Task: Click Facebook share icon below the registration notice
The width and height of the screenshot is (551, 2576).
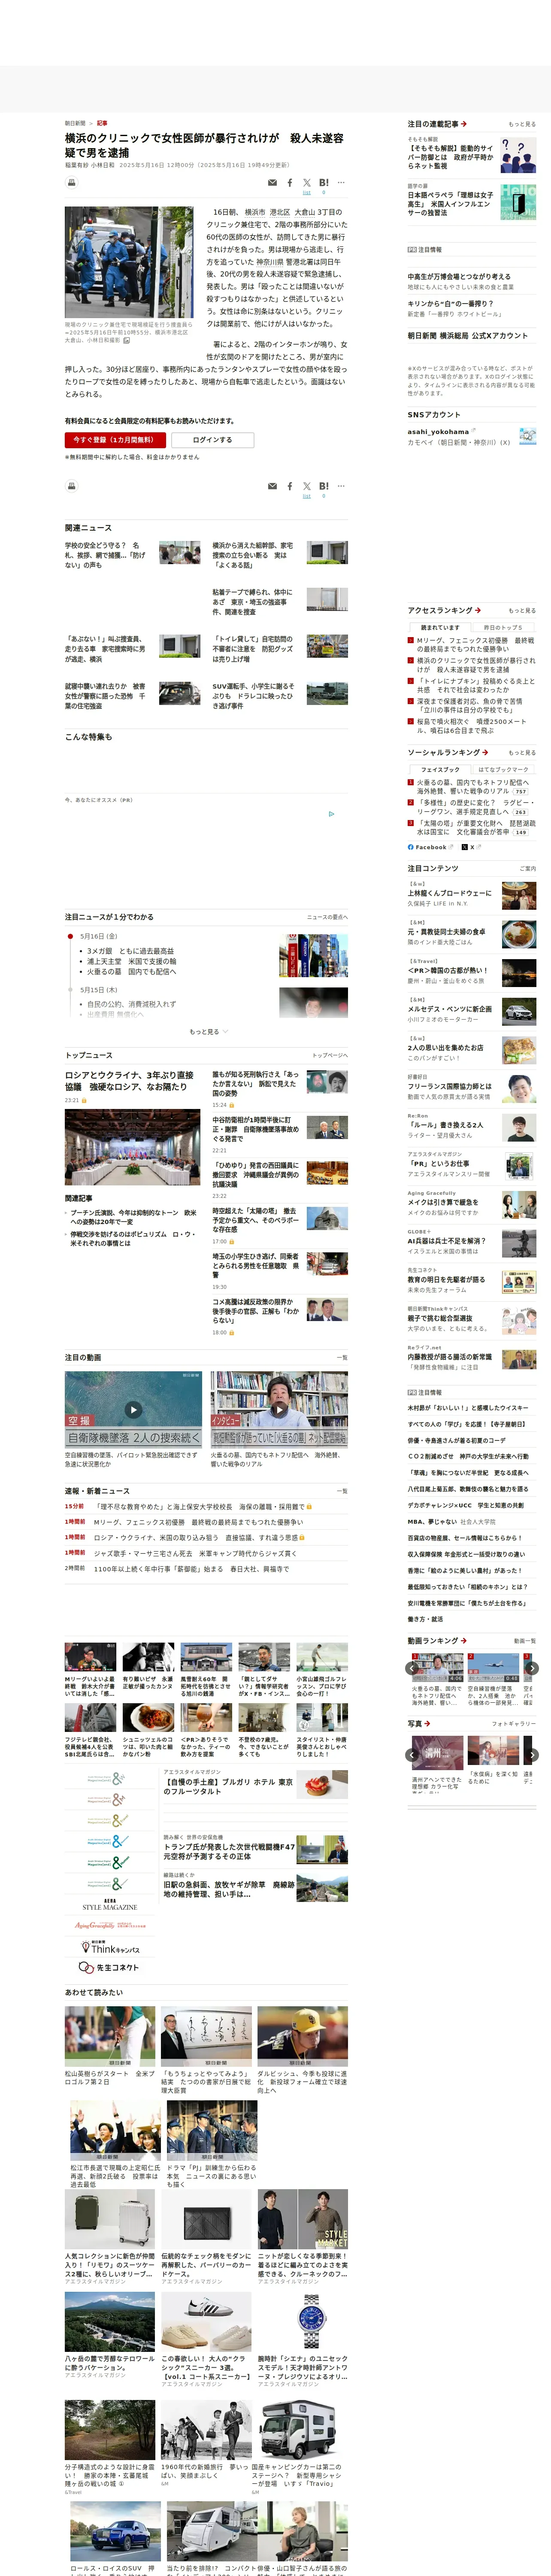Action: point(290,486)
